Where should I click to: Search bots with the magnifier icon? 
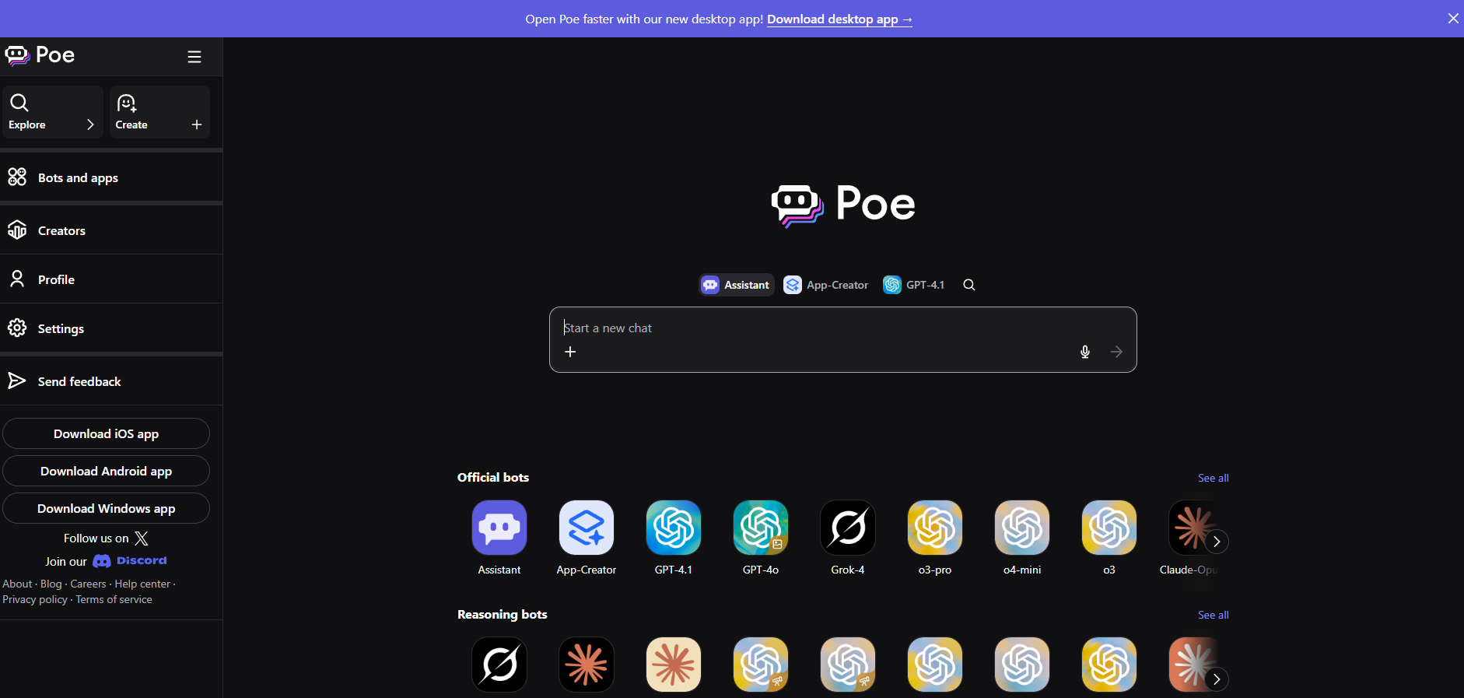point(969,285)
